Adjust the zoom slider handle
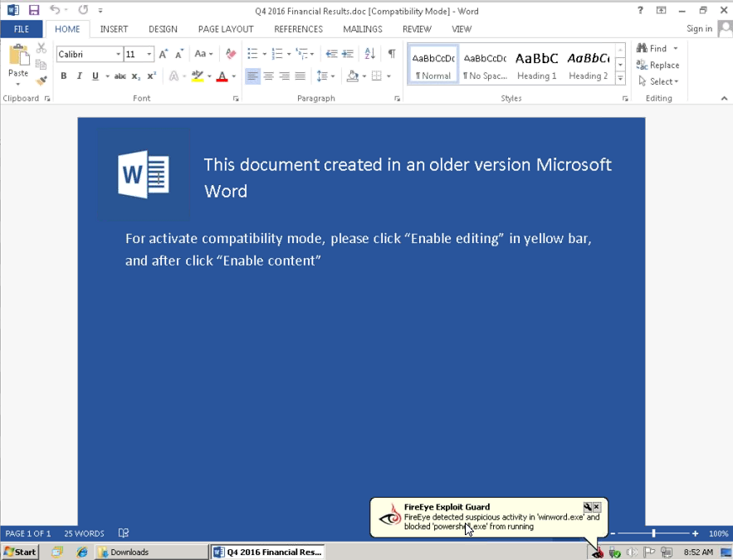Viewport: 733px width, 560px height. point(653,533)
